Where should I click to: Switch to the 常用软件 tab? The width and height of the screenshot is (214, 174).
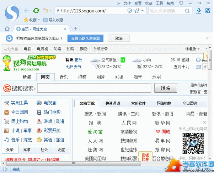coord(138,103)
